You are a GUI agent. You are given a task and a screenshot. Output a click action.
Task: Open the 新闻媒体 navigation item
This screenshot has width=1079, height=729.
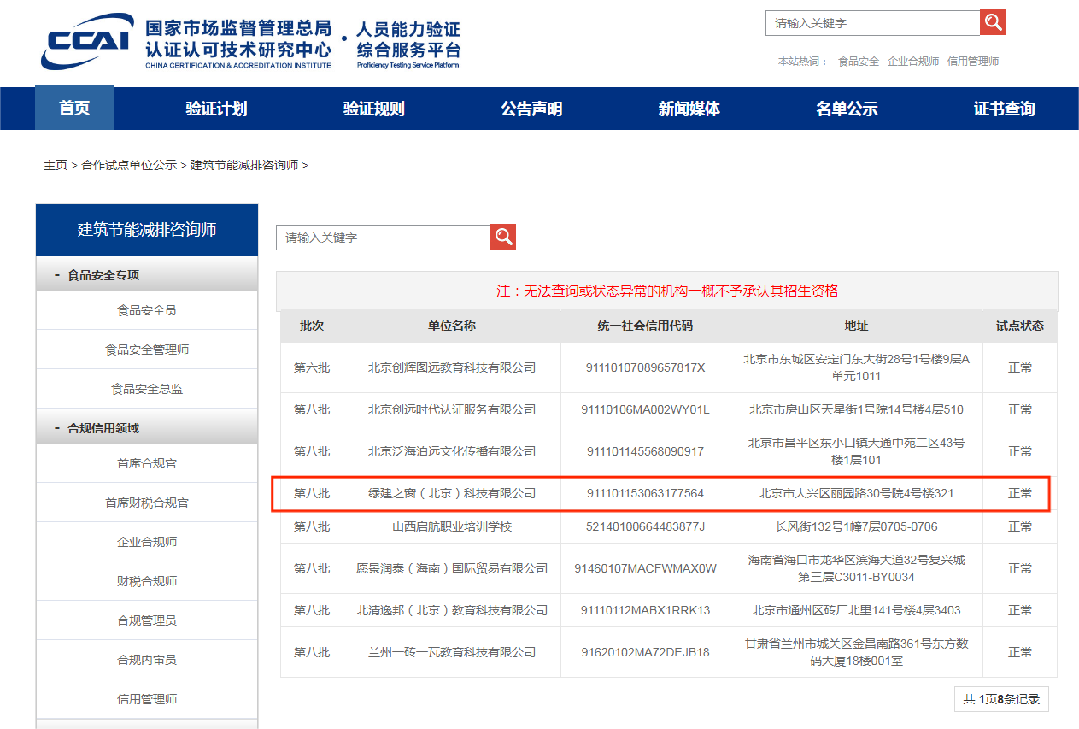[x=689, y=109]
